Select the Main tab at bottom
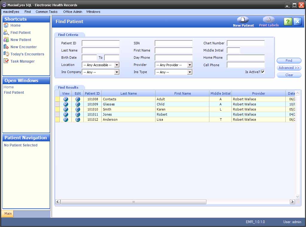This screenshot has height=227, width=306. point(8,214)
